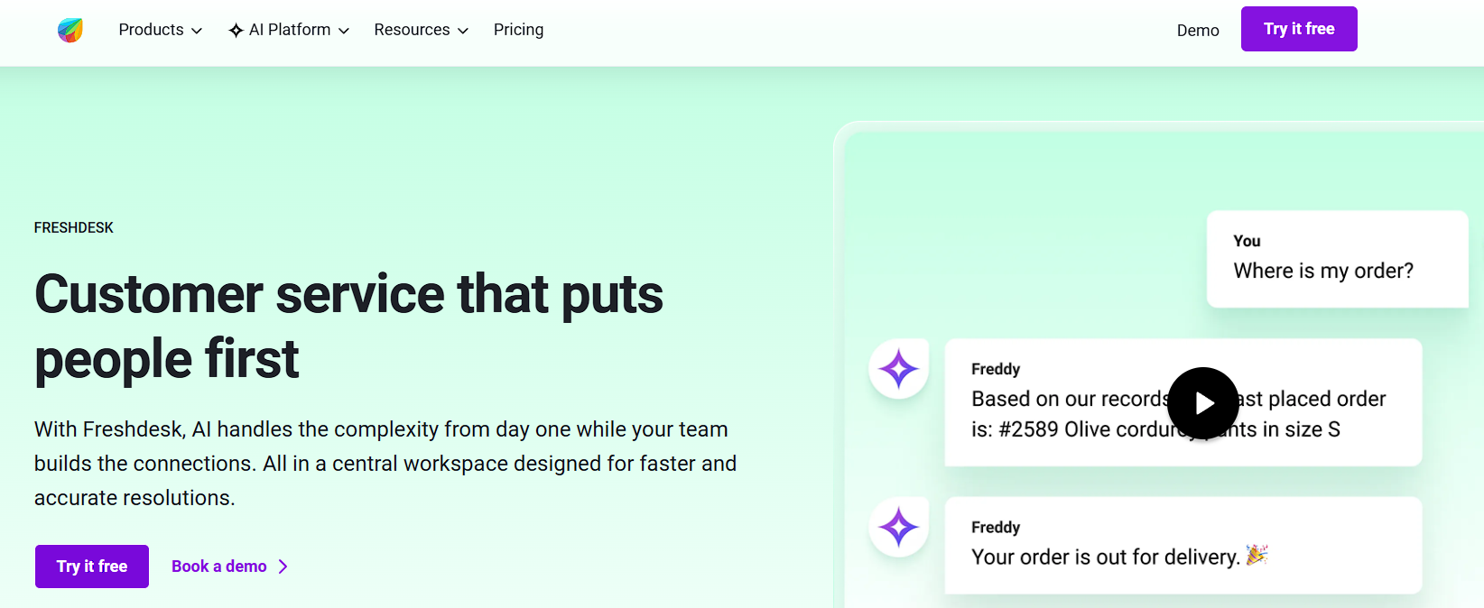Image resolution: width=1484 pixels, height=608 pixels.
Task: Click the header Try it free button
Action: click(x=1299, y=29)
